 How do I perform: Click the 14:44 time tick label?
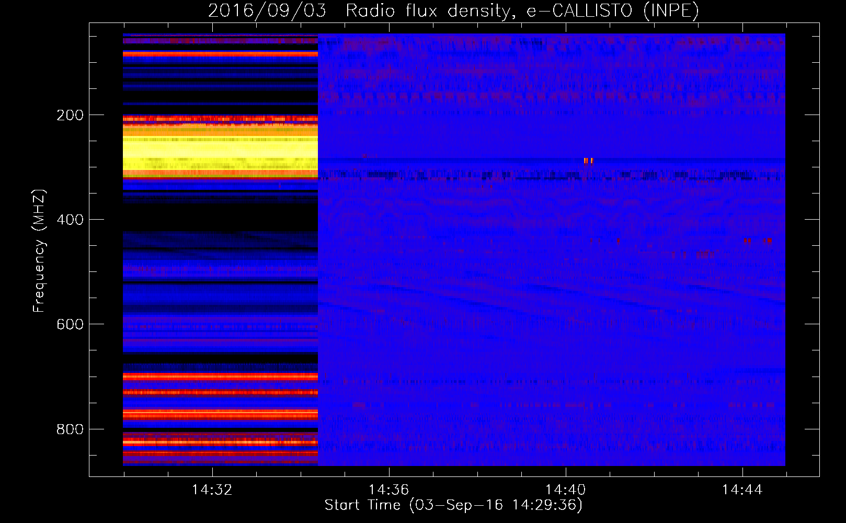click(x=742, y=490)
